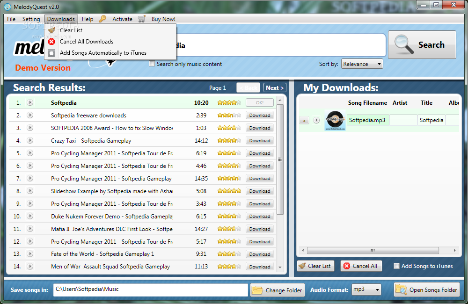Select result Duke Nukem Forever Demo title
Viewport: 468px width, 304px height.
tap(112, 216)
